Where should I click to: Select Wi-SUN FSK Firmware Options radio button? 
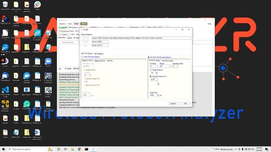click(x=149, y=57)
